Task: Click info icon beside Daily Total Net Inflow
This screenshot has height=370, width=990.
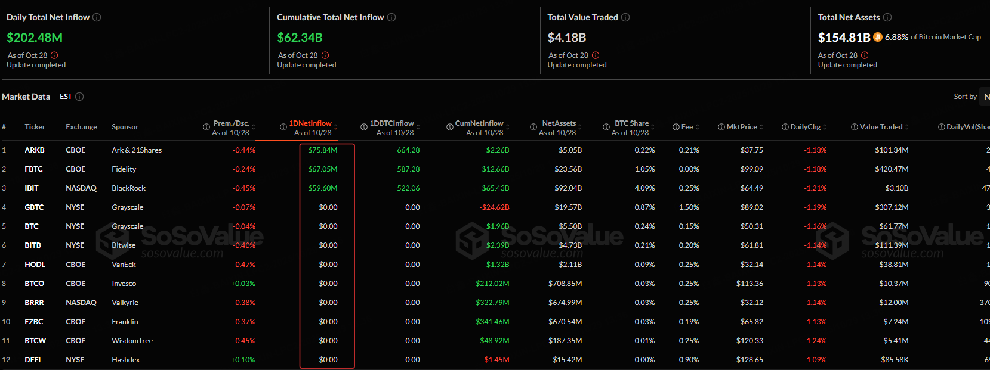Action: point(97,17)
